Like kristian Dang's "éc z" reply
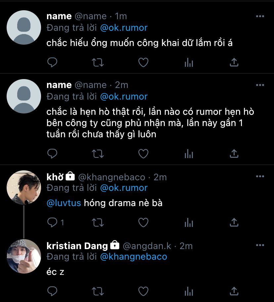The width and height of the screenshot is (274, 302). (x=143, y=291)
